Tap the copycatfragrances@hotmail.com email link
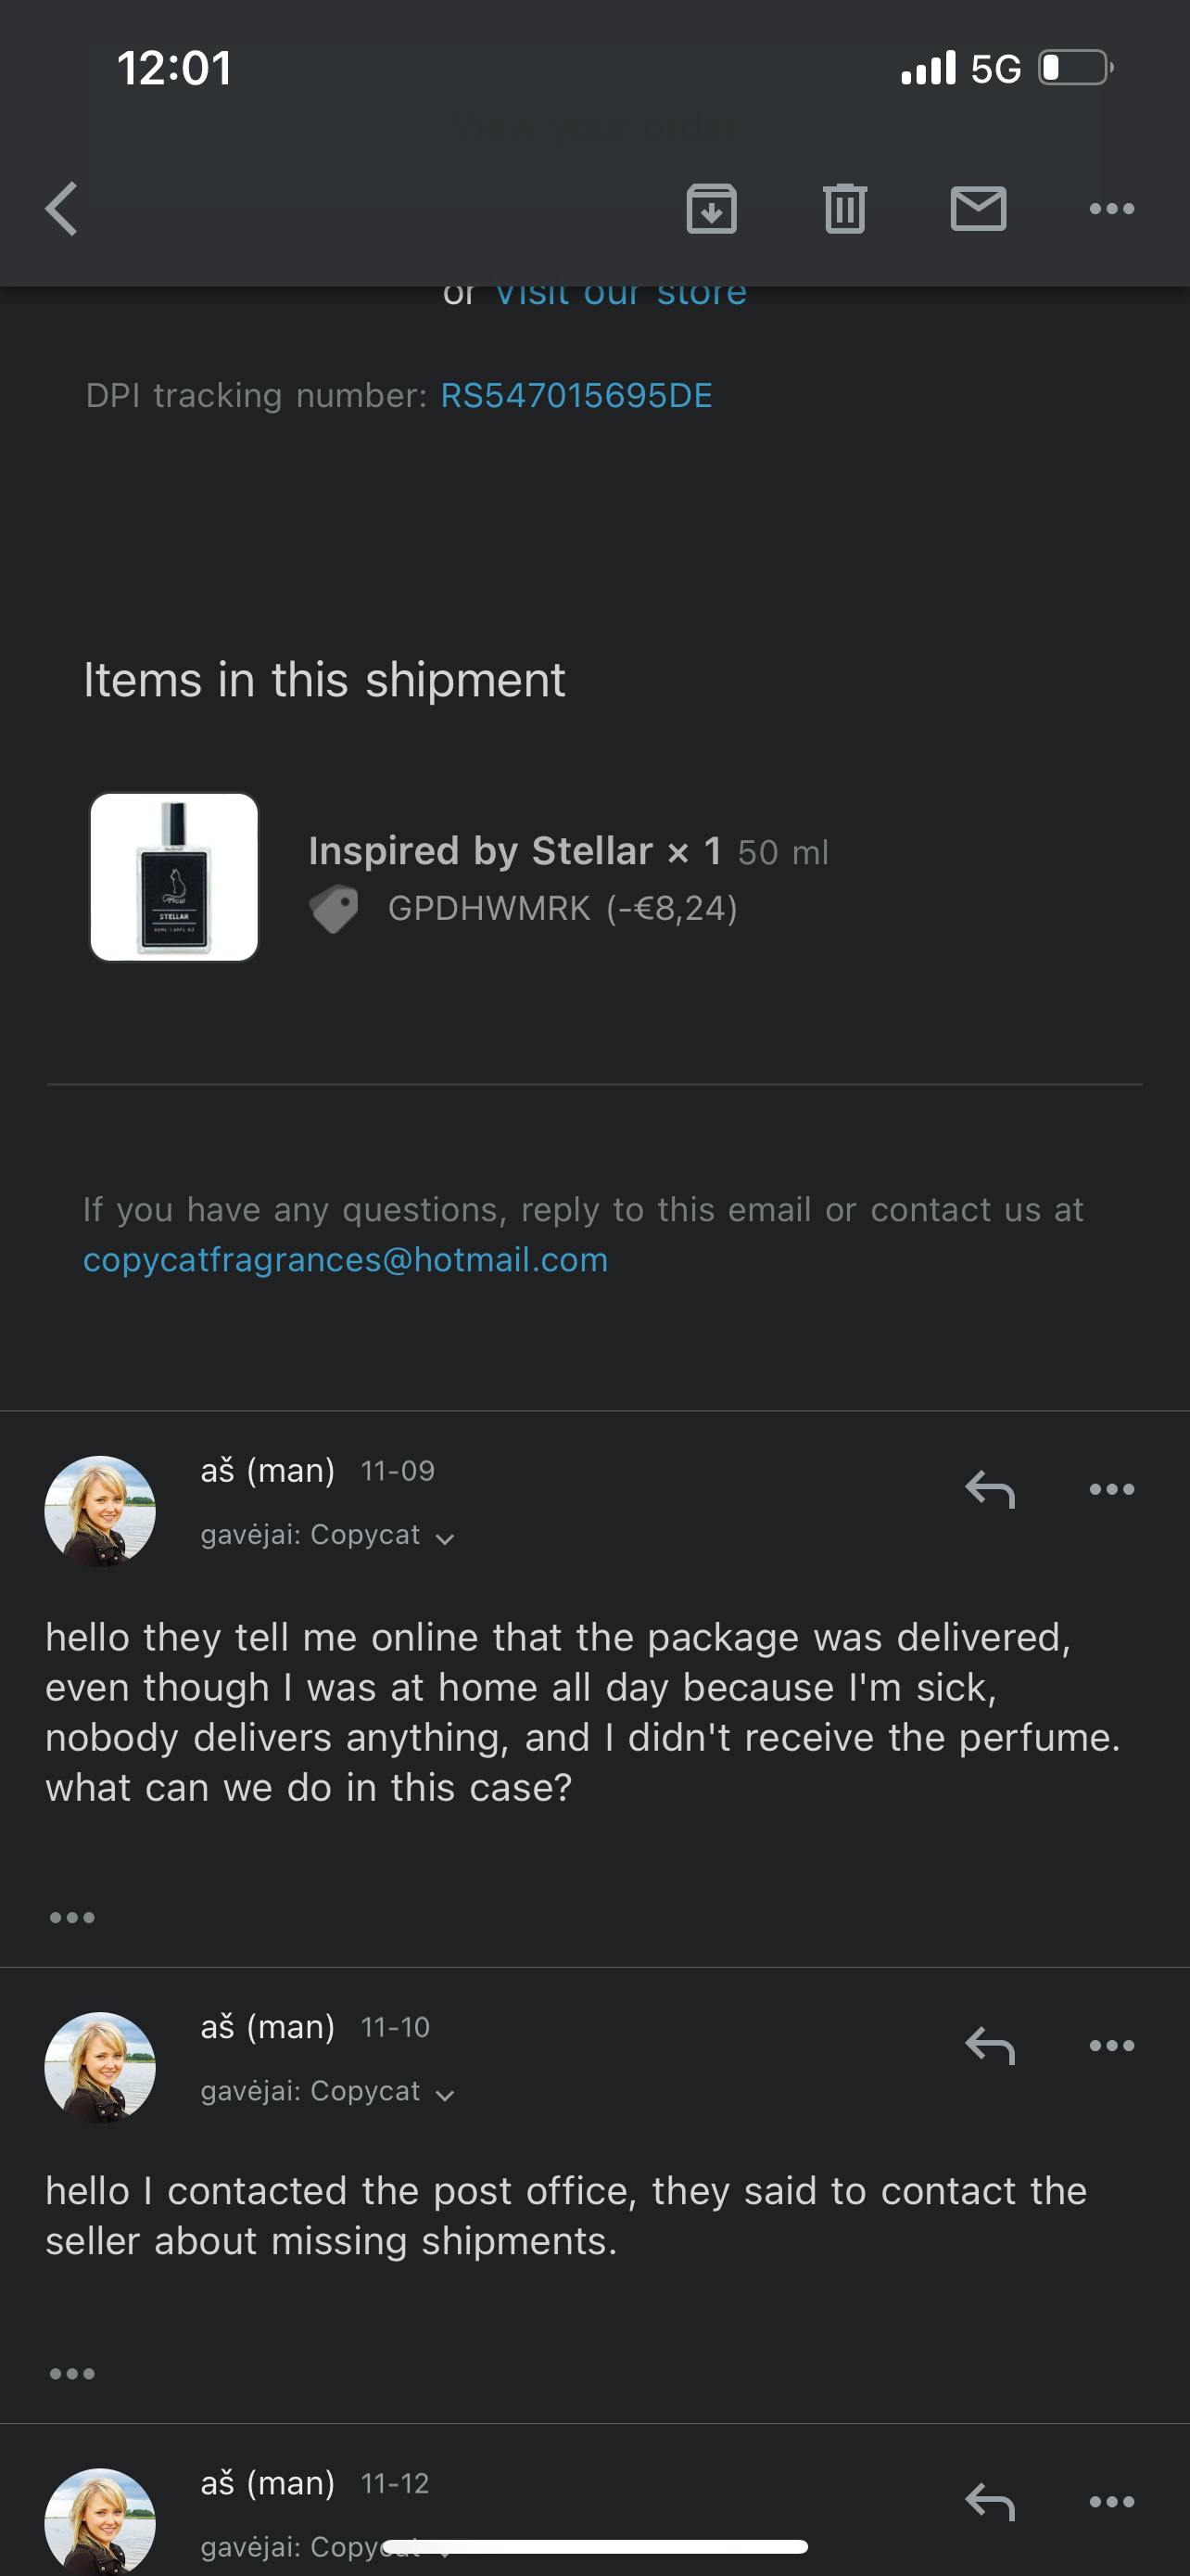This screenshot has height=2576, width=1190. 345,1260
